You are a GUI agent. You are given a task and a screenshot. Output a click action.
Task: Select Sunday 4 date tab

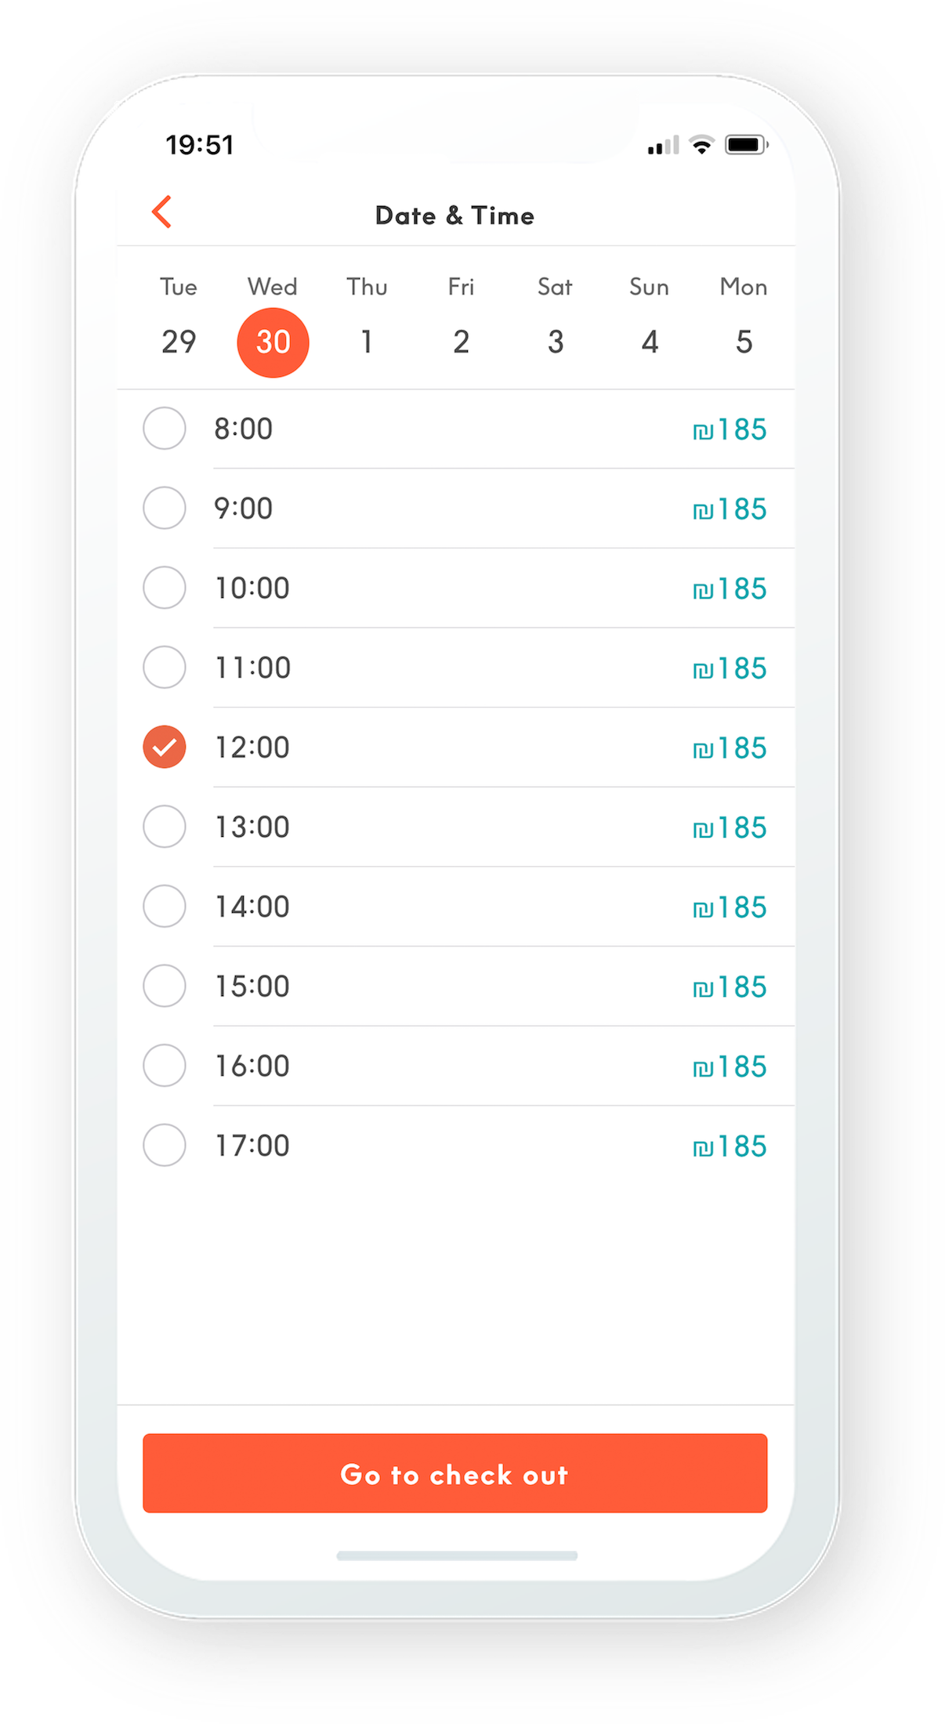click(x=650, y=342)
